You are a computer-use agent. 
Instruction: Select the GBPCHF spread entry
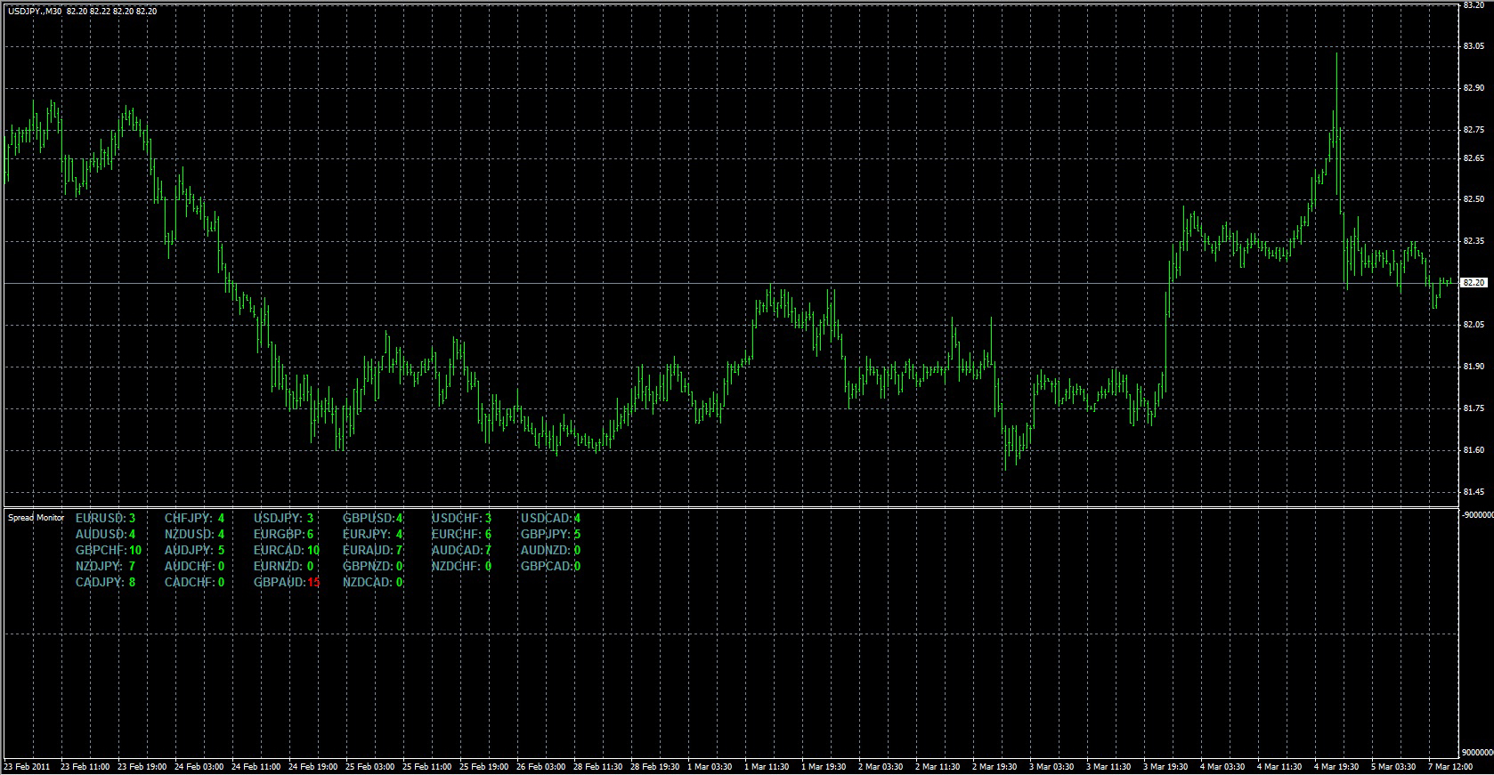108,550
